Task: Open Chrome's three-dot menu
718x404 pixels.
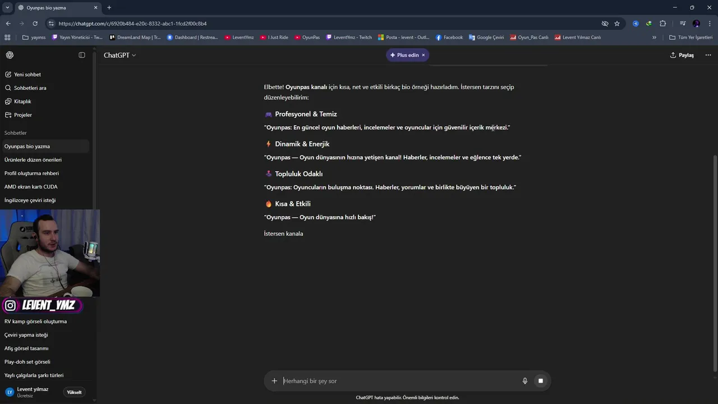Action: pos(710,24)
